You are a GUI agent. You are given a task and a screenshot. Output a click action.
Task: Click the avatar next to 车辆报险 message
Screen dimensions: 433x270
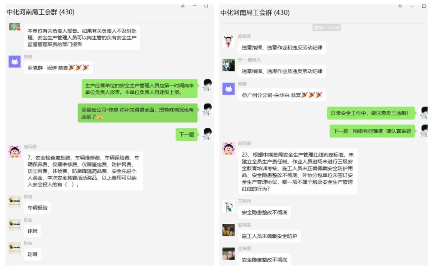(x=15, y=202)
